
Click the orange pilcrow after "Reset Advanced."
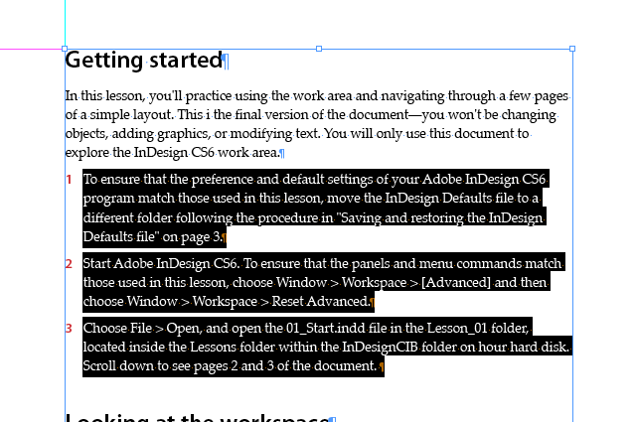[373, 302]
